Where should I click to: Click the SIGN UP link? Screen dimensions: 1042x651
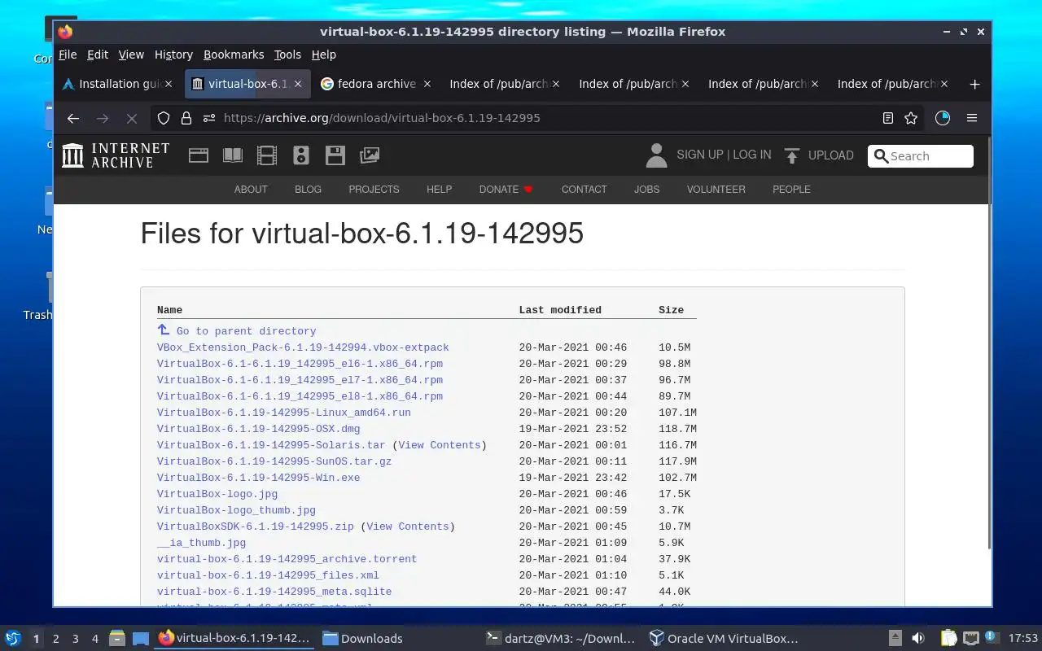point(700,155)
